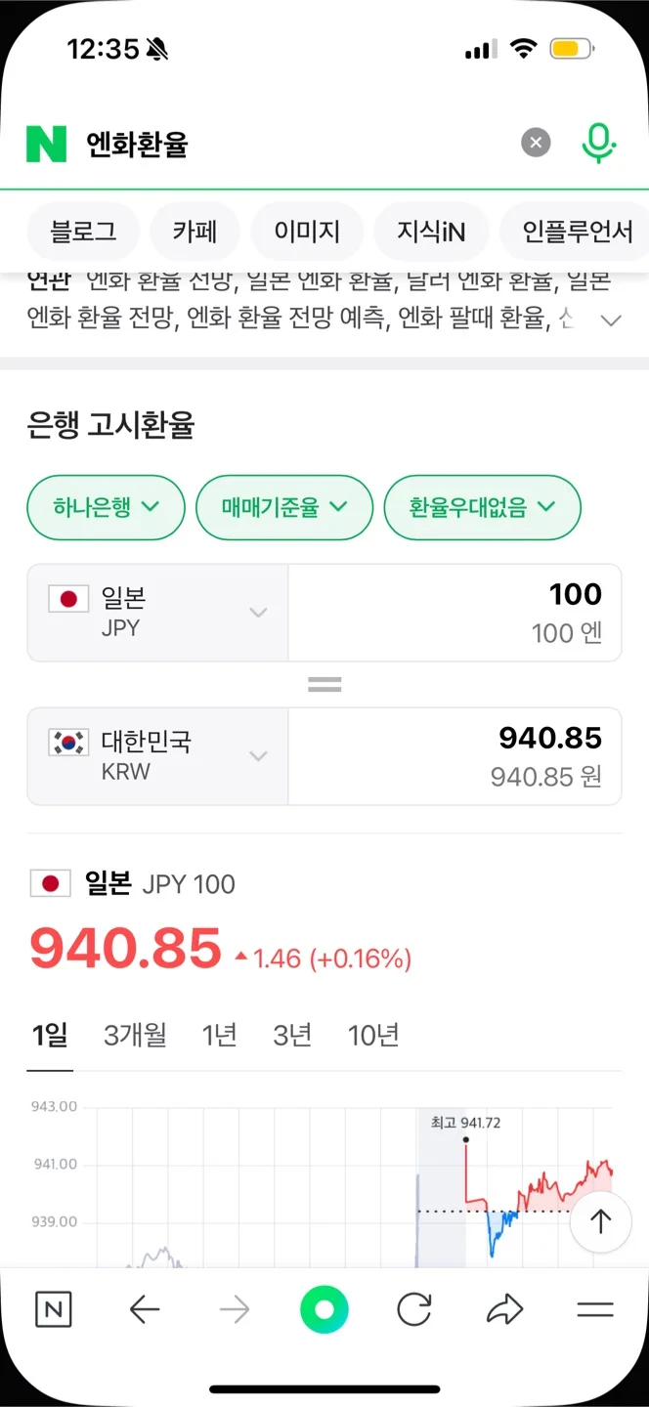649x1407 pixels.
Task: Open the 매매기준율 rate type dropdown
Action: (284, 507)
